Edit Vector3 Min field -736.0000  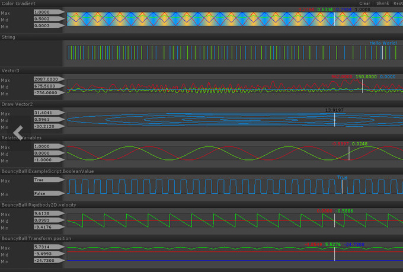(x=49, y=92)
